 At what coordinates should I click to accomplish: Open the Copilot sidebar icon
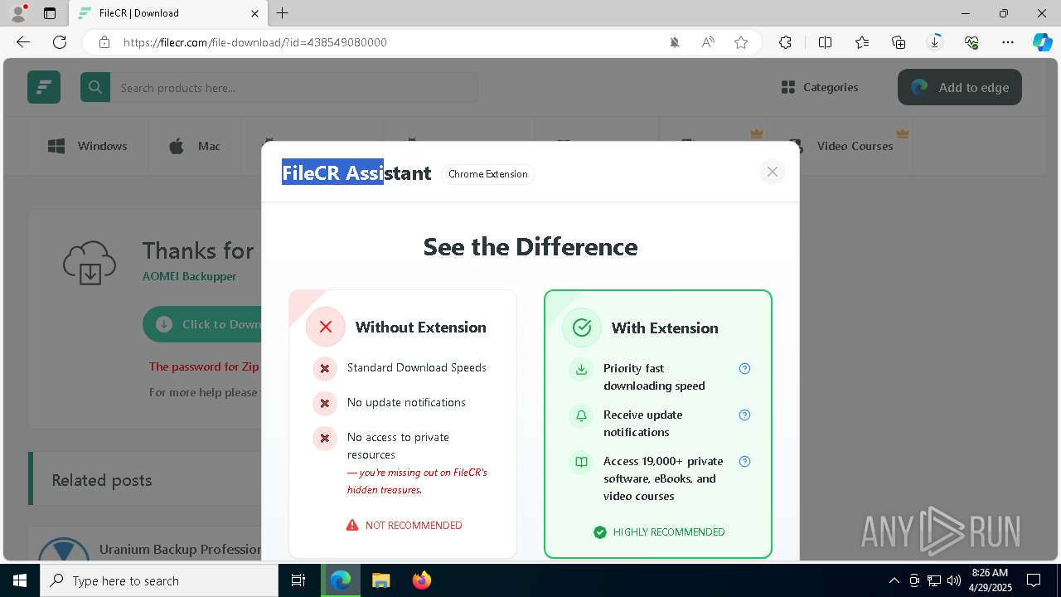click(x=1042, y=42)
